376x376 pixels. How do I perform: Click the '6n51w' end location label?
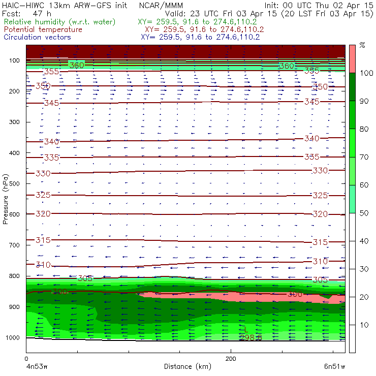click(334, 366)
